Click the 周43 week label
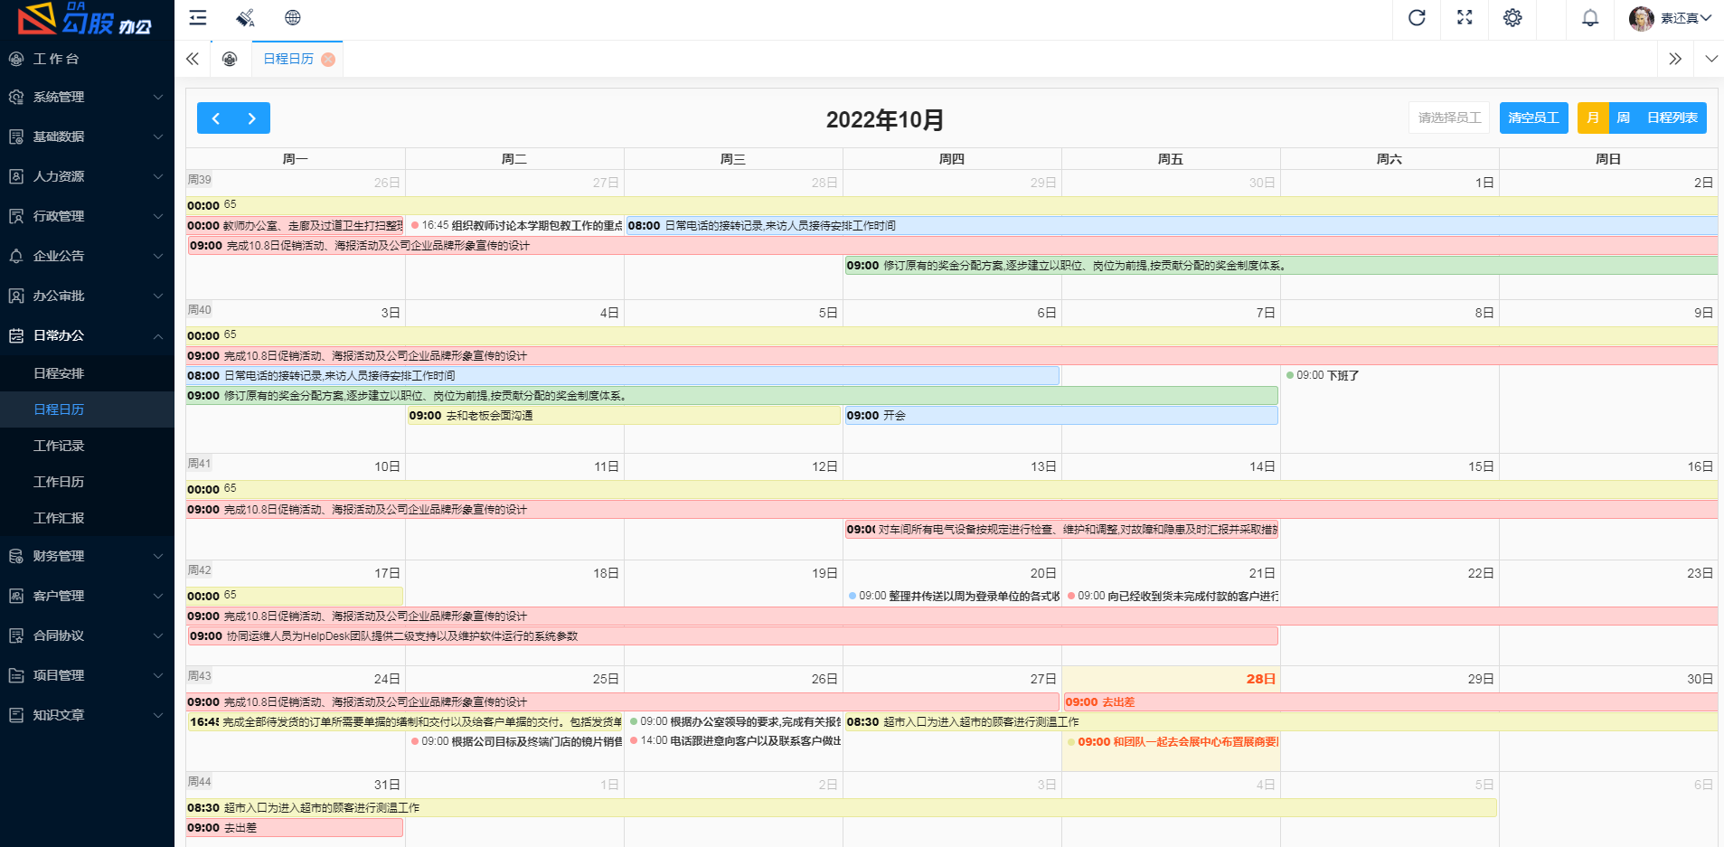The width and height of the screenshot is (1724, 847). (199, 676)
